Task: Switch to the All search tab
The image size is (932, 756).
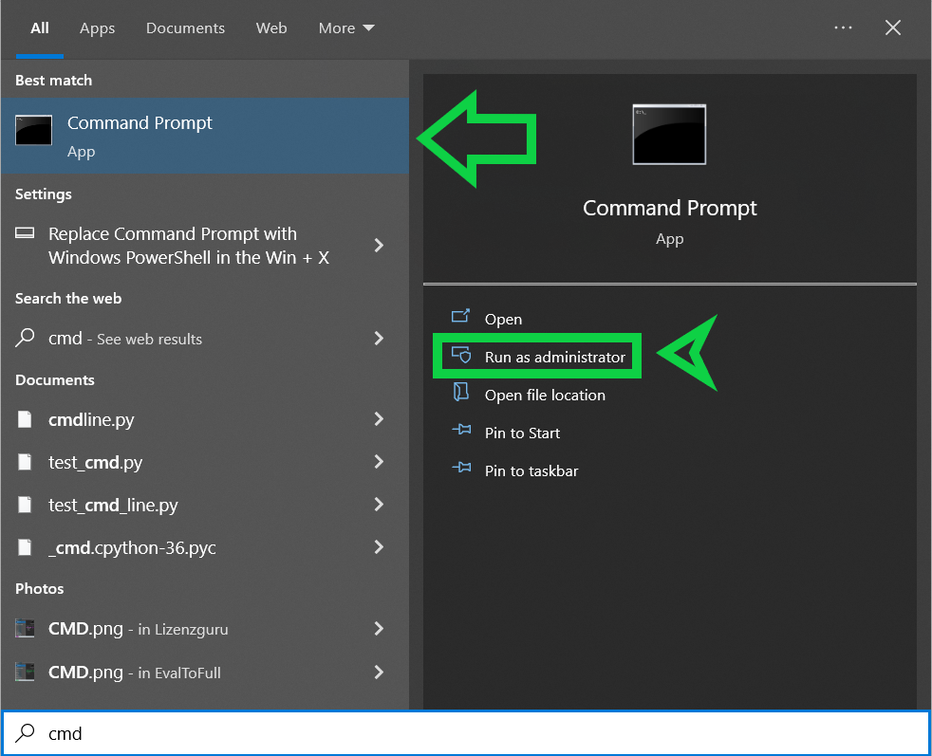Action: point(40,28)
